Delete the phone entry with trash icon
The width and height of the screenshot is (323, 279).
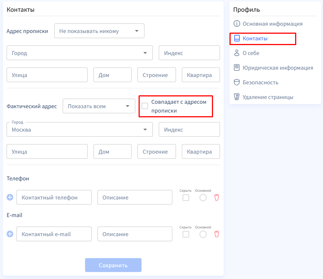click(217, 197)
